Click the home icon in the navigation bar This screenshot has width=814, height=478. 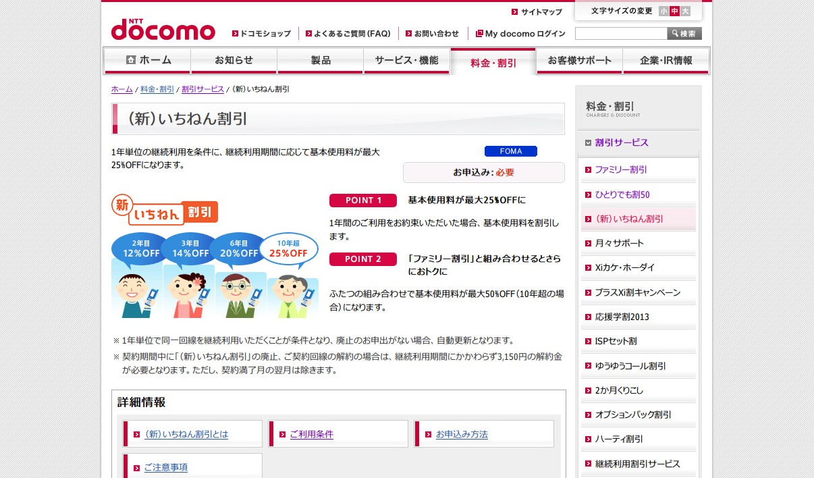131,60
